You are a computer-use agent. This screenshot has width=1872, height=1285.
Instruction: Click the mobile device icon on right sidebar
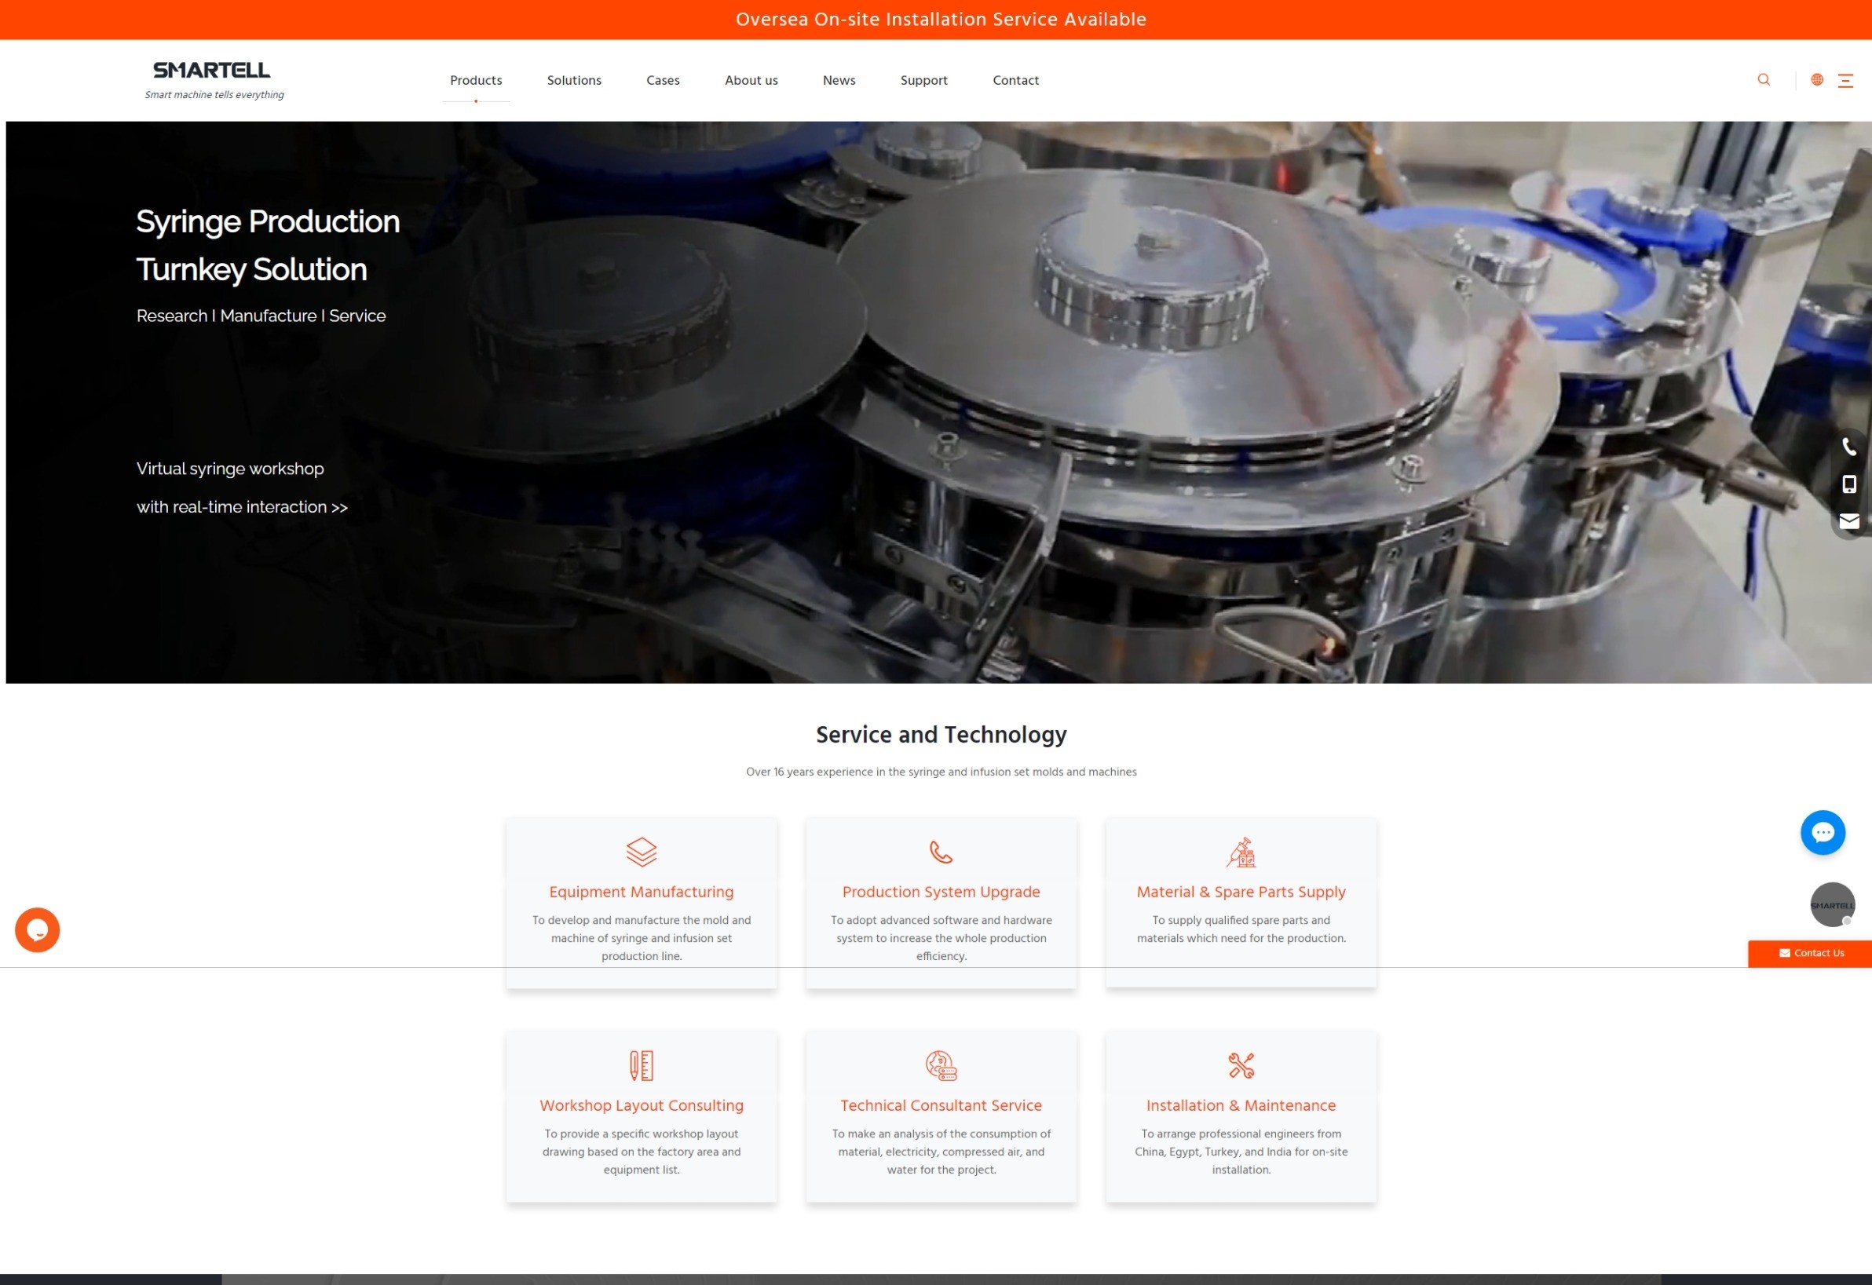pos(1848,484)
